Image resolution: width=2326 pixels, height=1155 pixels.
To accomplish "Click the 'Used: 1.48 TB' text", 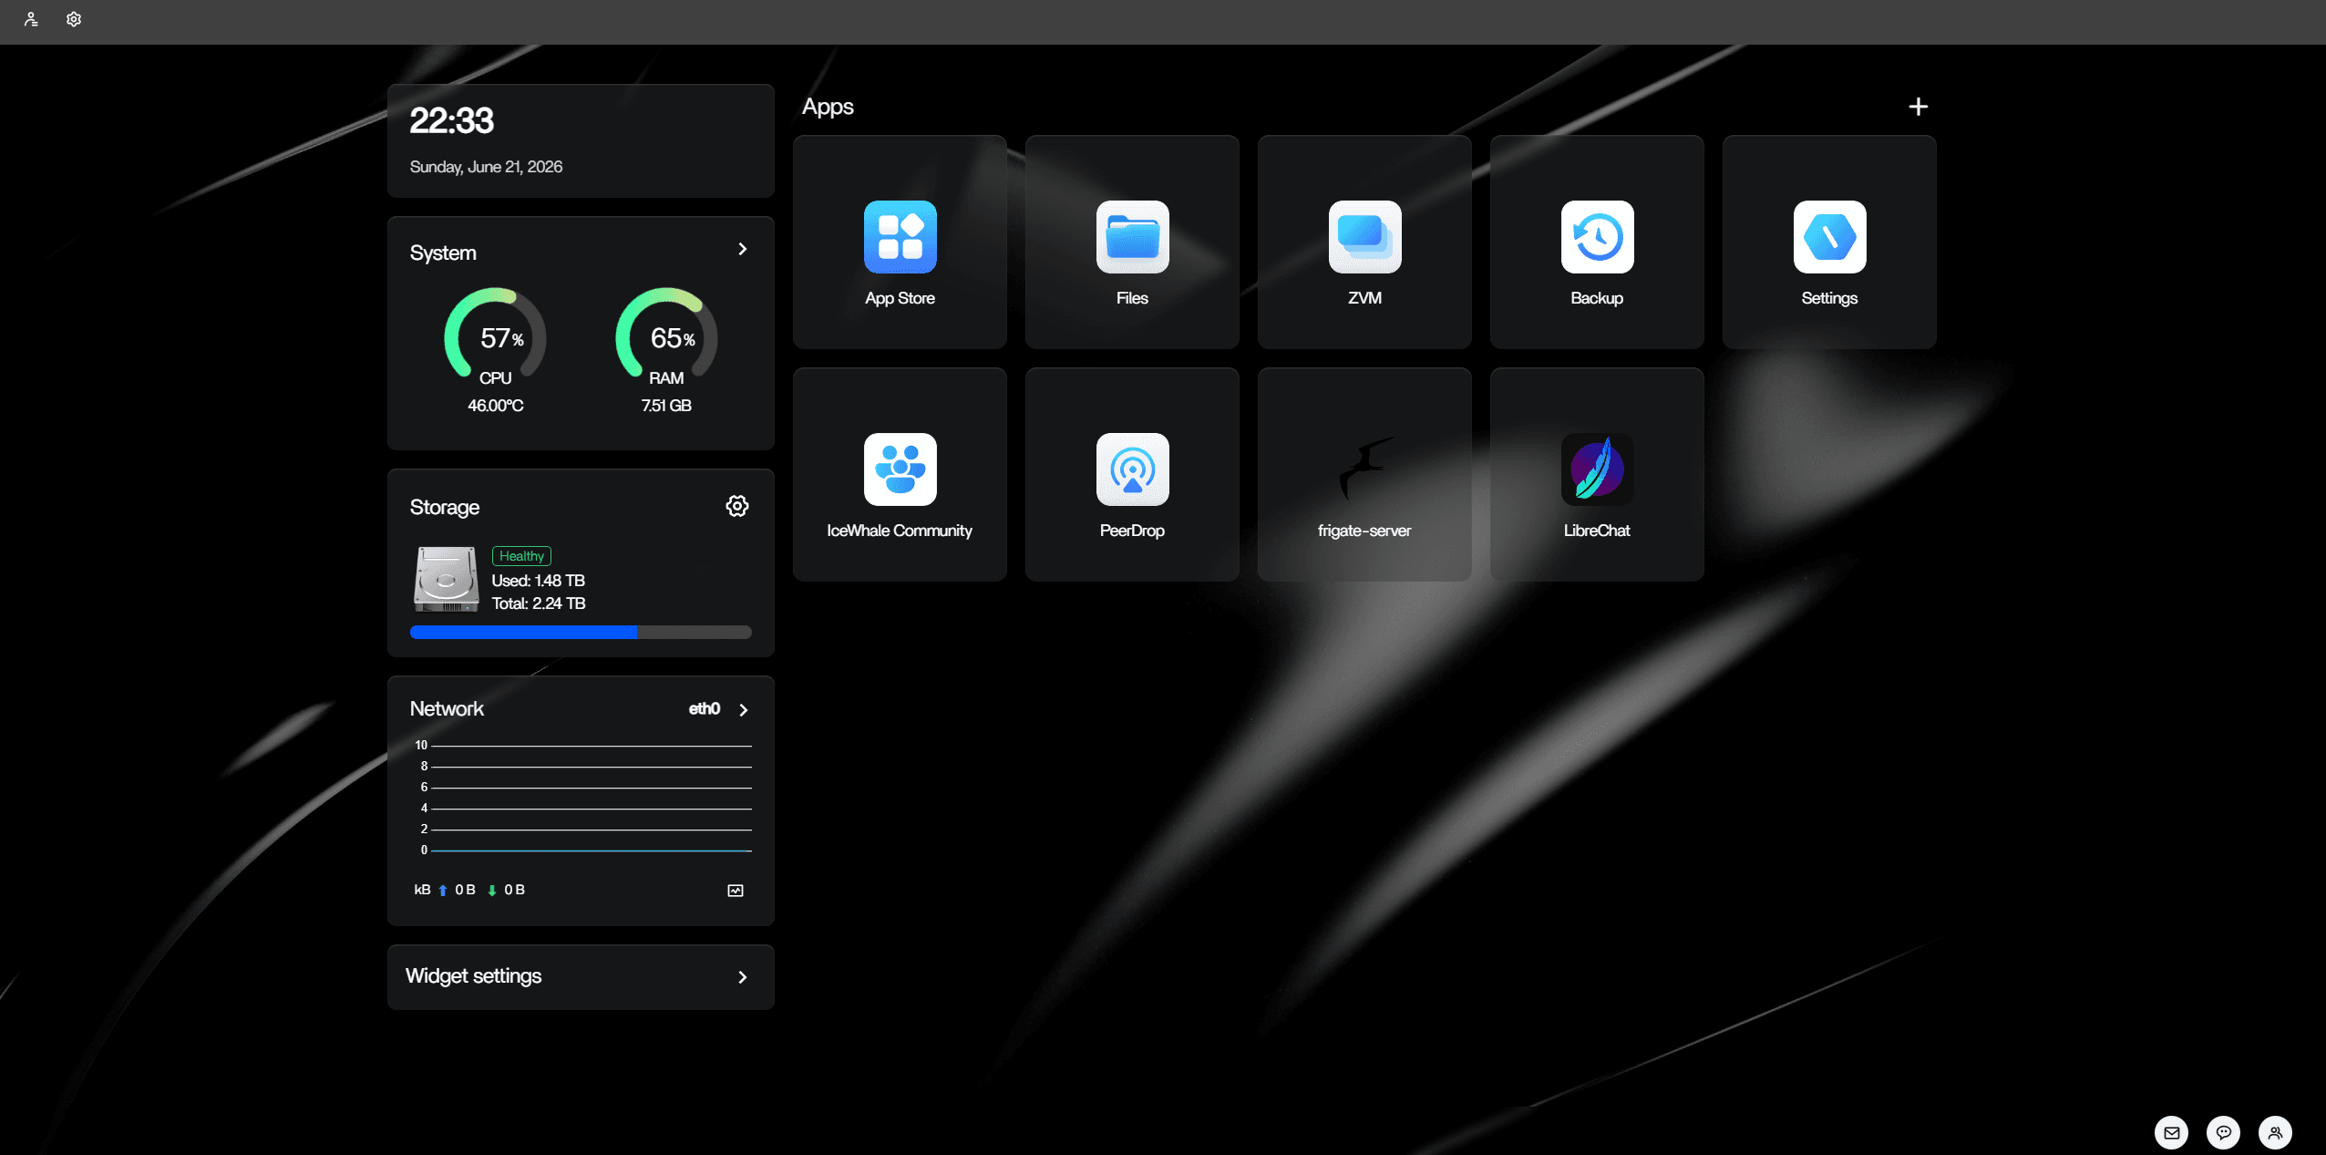I will click(538, 581).
